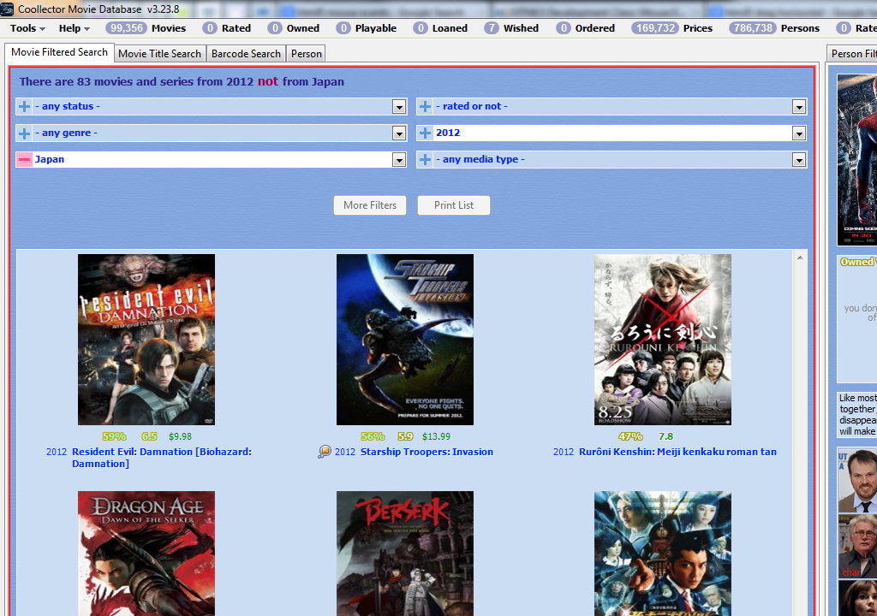Expand the any status dropdown
The height and width of the screenshot is (616, 877).
[x=399, y=107]
